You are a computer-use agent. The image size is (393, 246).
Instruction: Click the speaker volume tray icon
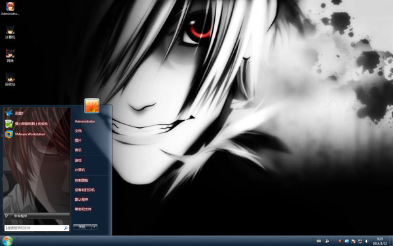pos(366,241)
